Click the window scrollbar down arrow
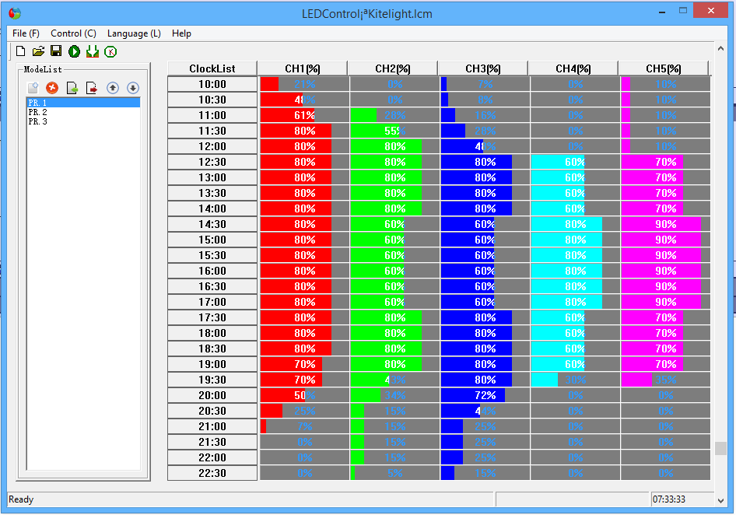 (720, 500)
